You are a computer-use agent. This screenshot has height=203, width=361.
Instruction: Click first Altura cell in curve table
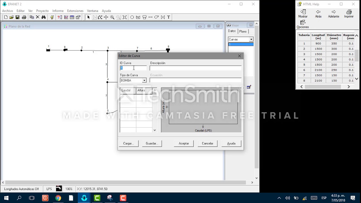tap(144, 97)
